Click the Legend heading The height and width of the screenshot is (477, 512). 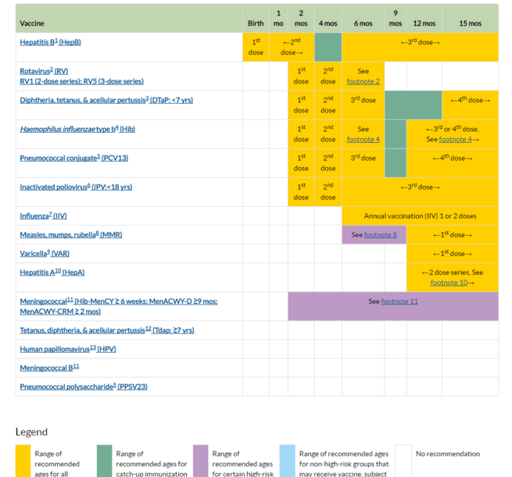coord(31,432)
